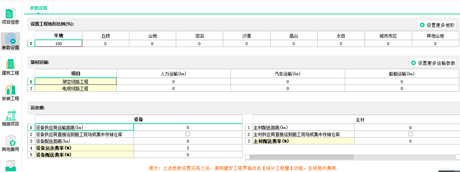Image resolution: width=460 pixels, height=172 pixels.
Task: Click the 架空线路工程 row cell
Action: click(x=76, y=82)
